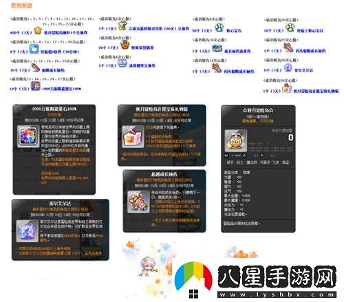Viewport: 344px width, 302px height.
Task: Open the 1000万极限能量石100% link
Action: [x=61, y=89]
